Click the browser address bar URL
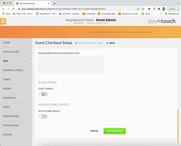Image resolution: width=181 pixels, height=146 pixels. click(64, 9)
